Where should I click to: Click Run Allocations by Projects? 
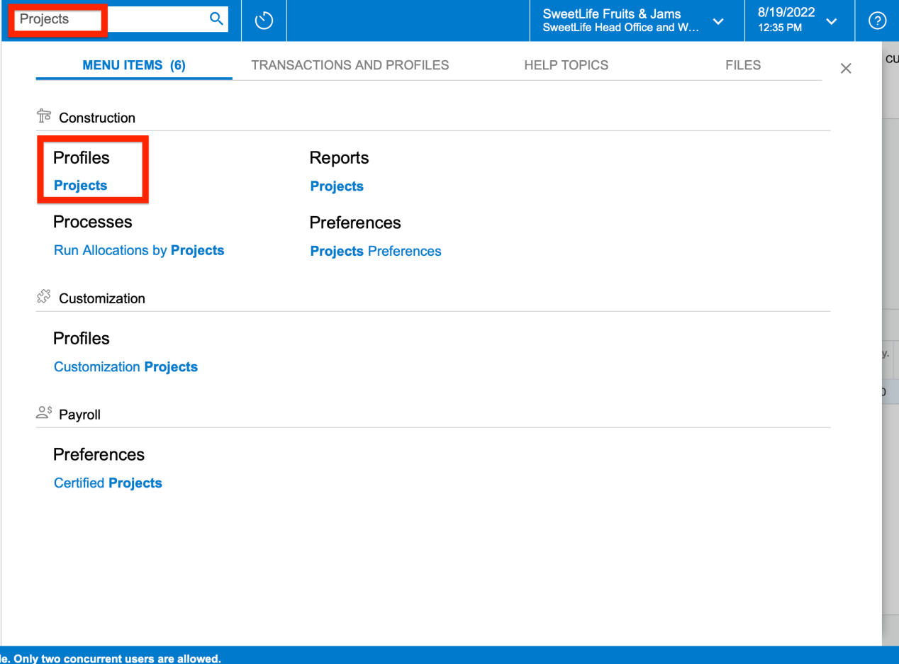pyautogui.click(x=138, y=250)
